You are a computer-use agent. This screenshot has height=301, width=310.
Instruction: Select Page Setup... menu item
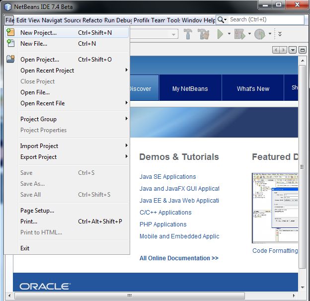(67, 211)
